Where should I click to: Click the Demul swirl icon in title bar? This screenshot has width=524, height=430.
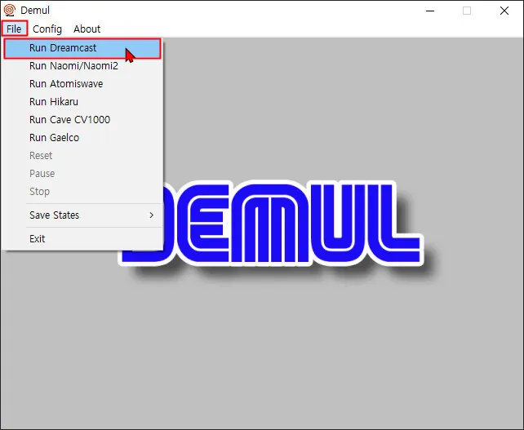point(9,11)
